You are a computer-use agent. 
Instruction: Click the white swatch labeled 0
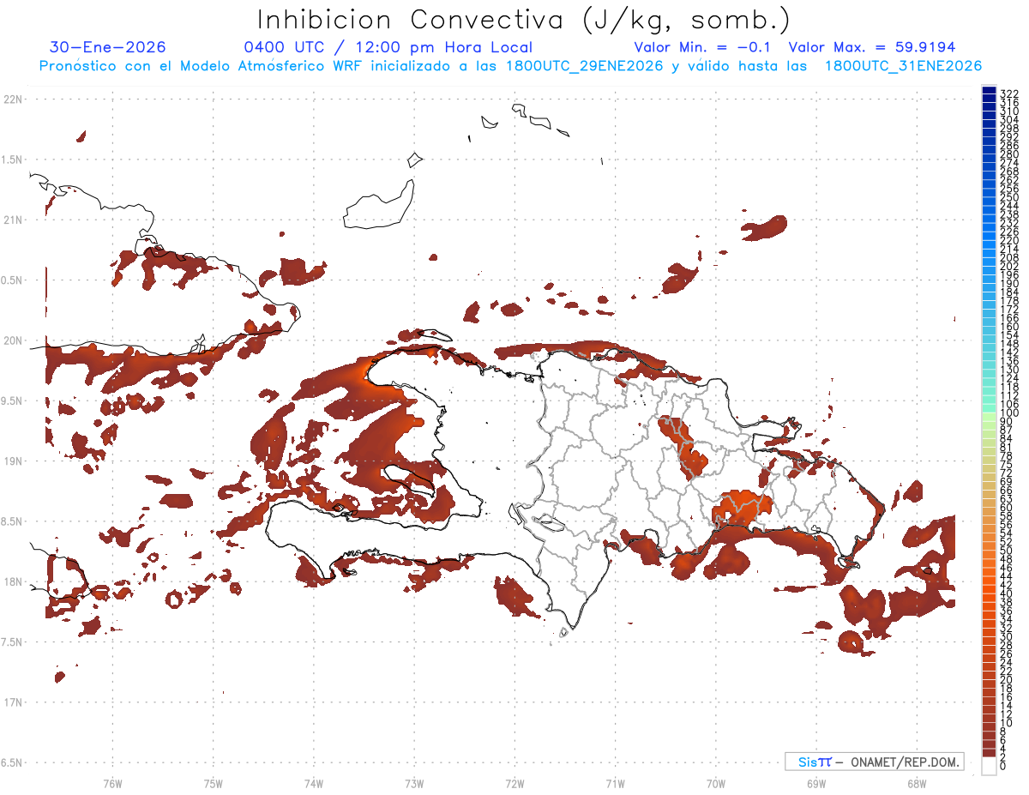coord(989,768)
